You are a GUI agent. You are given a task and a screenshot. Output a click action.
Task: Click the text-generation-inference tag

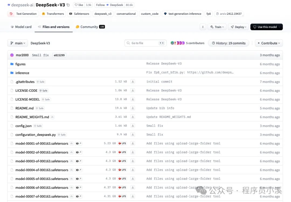tap(182, 14)
